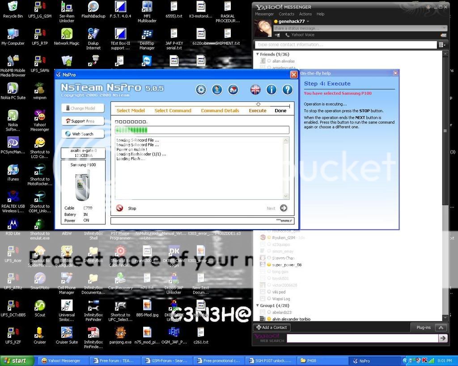Select the UK flag language icon
458x366 pixels.
click(x=255, y=90)
